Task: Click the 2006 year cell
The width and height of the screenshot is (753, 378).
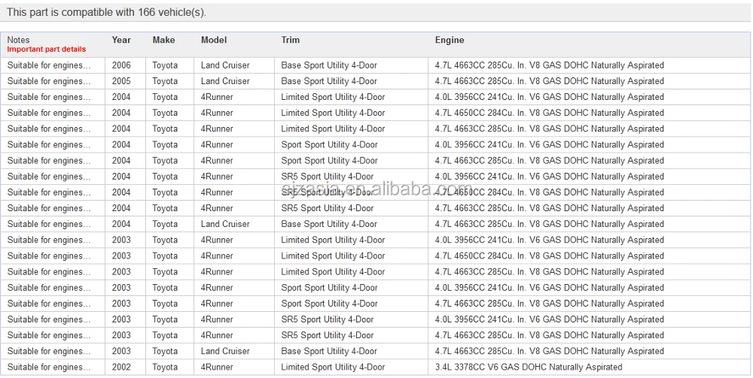Action: 121,65
